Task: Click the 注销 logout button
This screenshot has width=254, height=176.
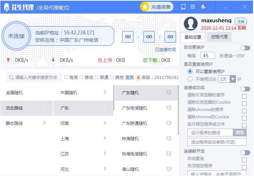Action: (241, 22)
